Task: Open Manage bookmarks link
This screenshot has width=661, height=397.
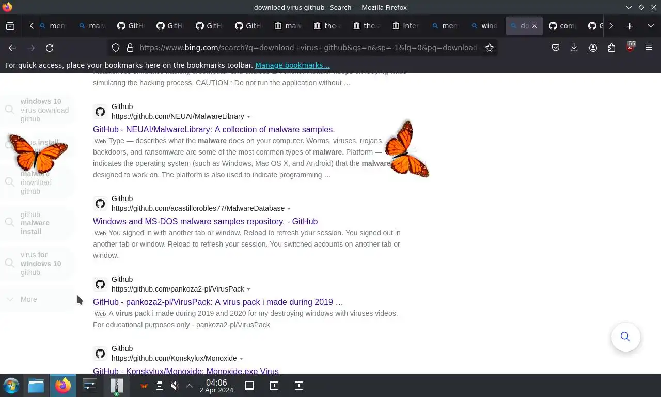Action: 292,65
